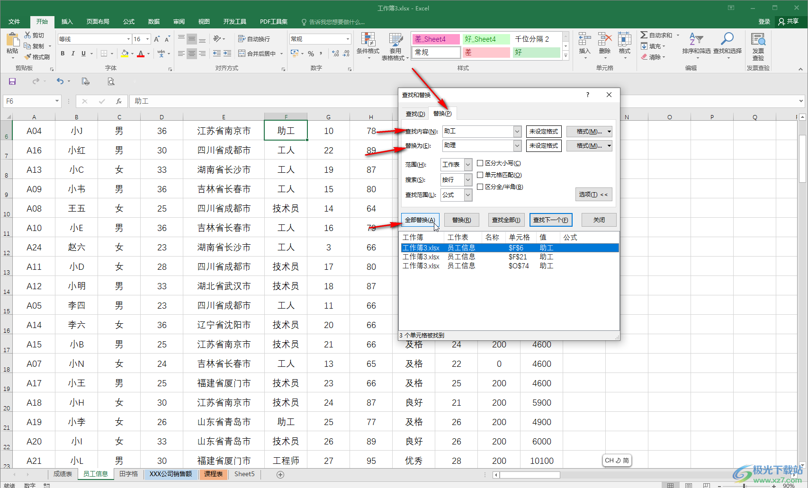
Task: Click the 共享 Share button at top right
Action: click(x=789, y=22)
